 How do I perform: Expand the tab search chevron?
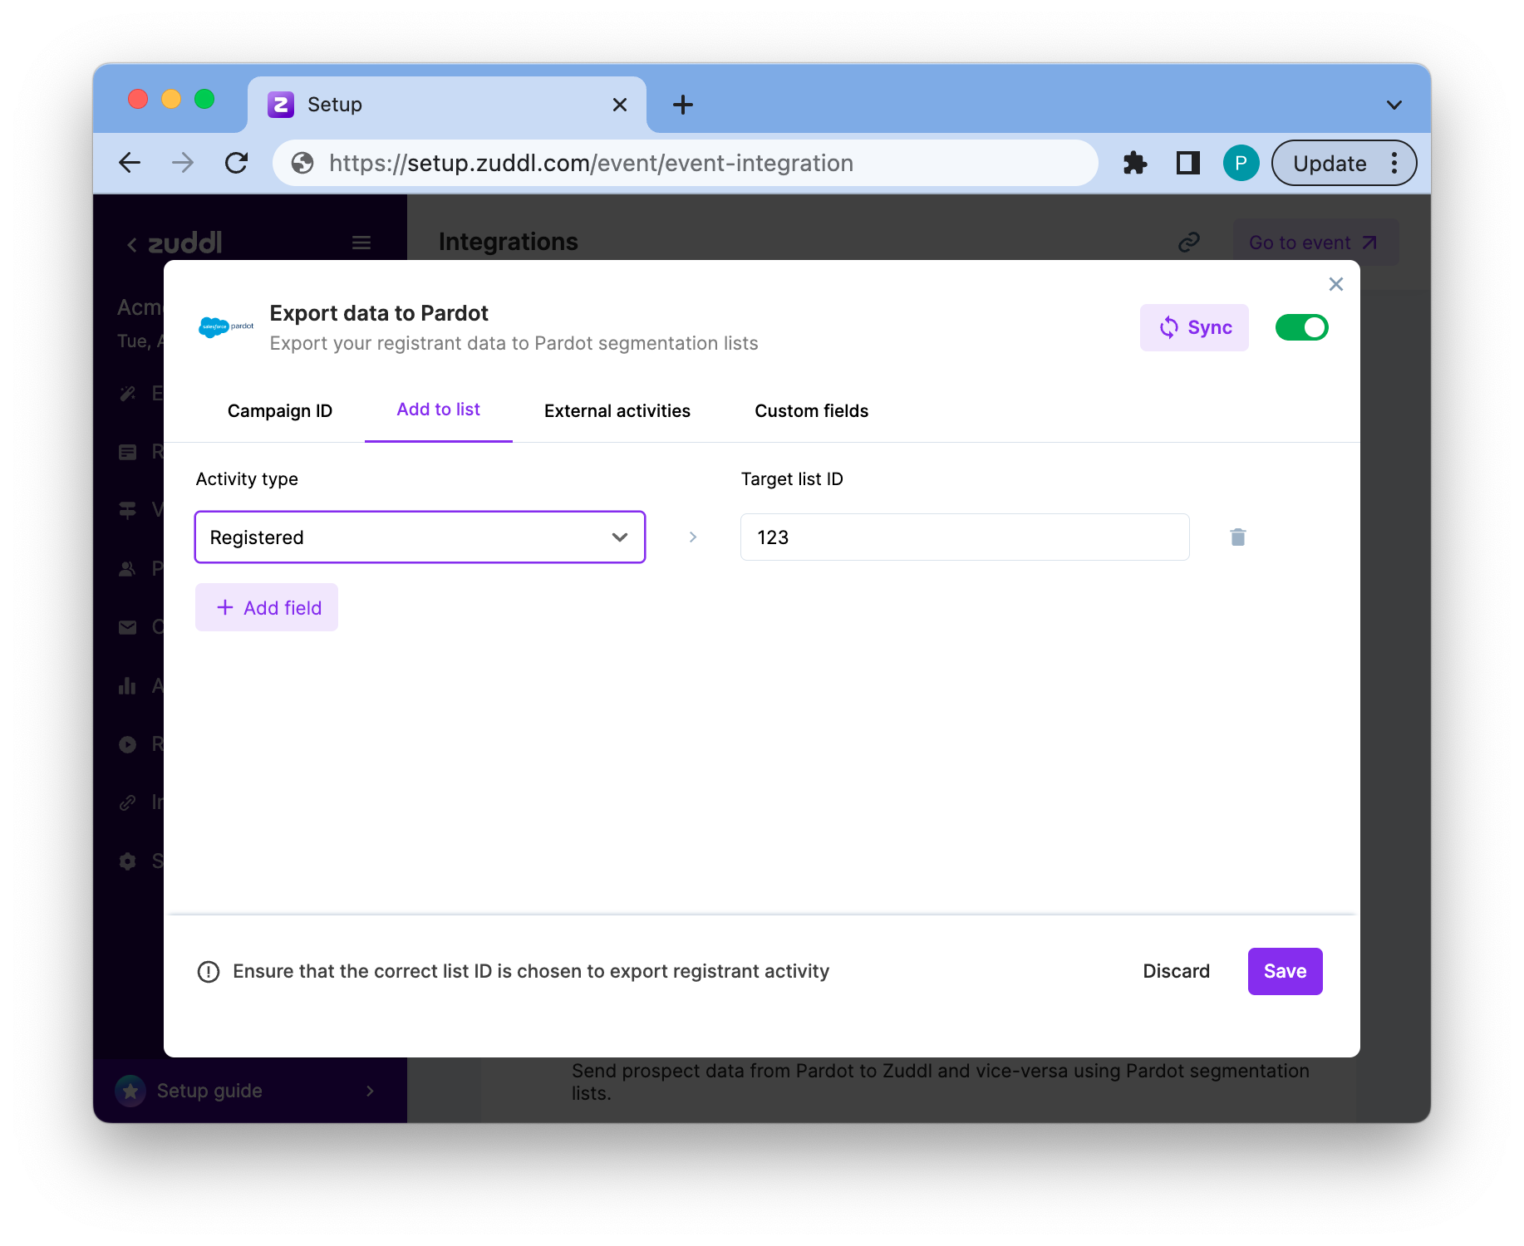click(x=1394, y=105)
